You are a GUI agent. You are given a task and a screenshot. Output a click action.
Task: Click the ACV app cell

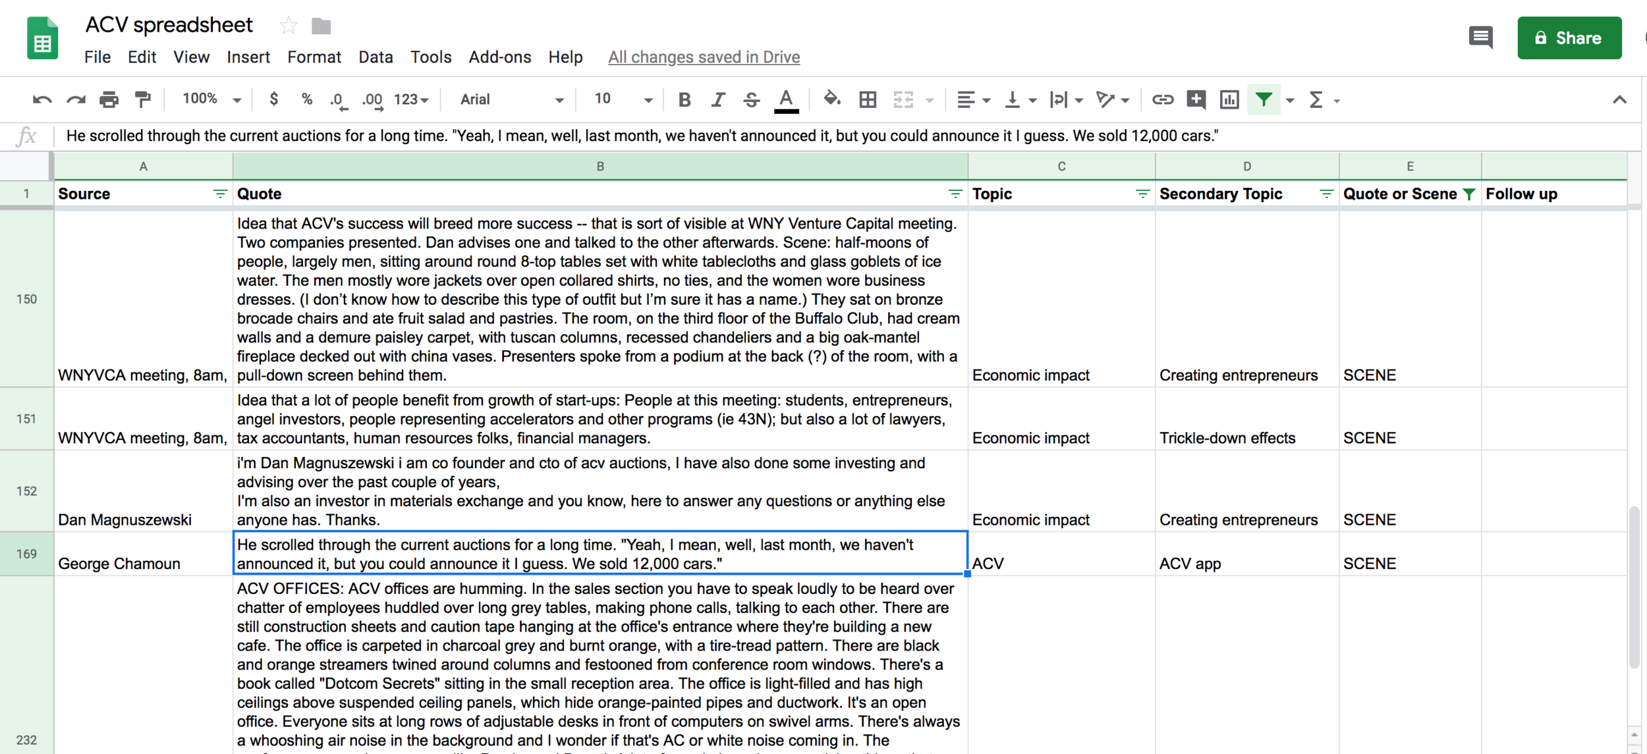[1246, 554]
